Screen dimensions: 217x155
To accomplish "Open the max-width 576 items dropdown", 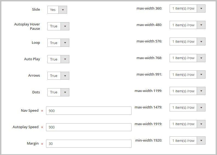I will tap(187, 41).
